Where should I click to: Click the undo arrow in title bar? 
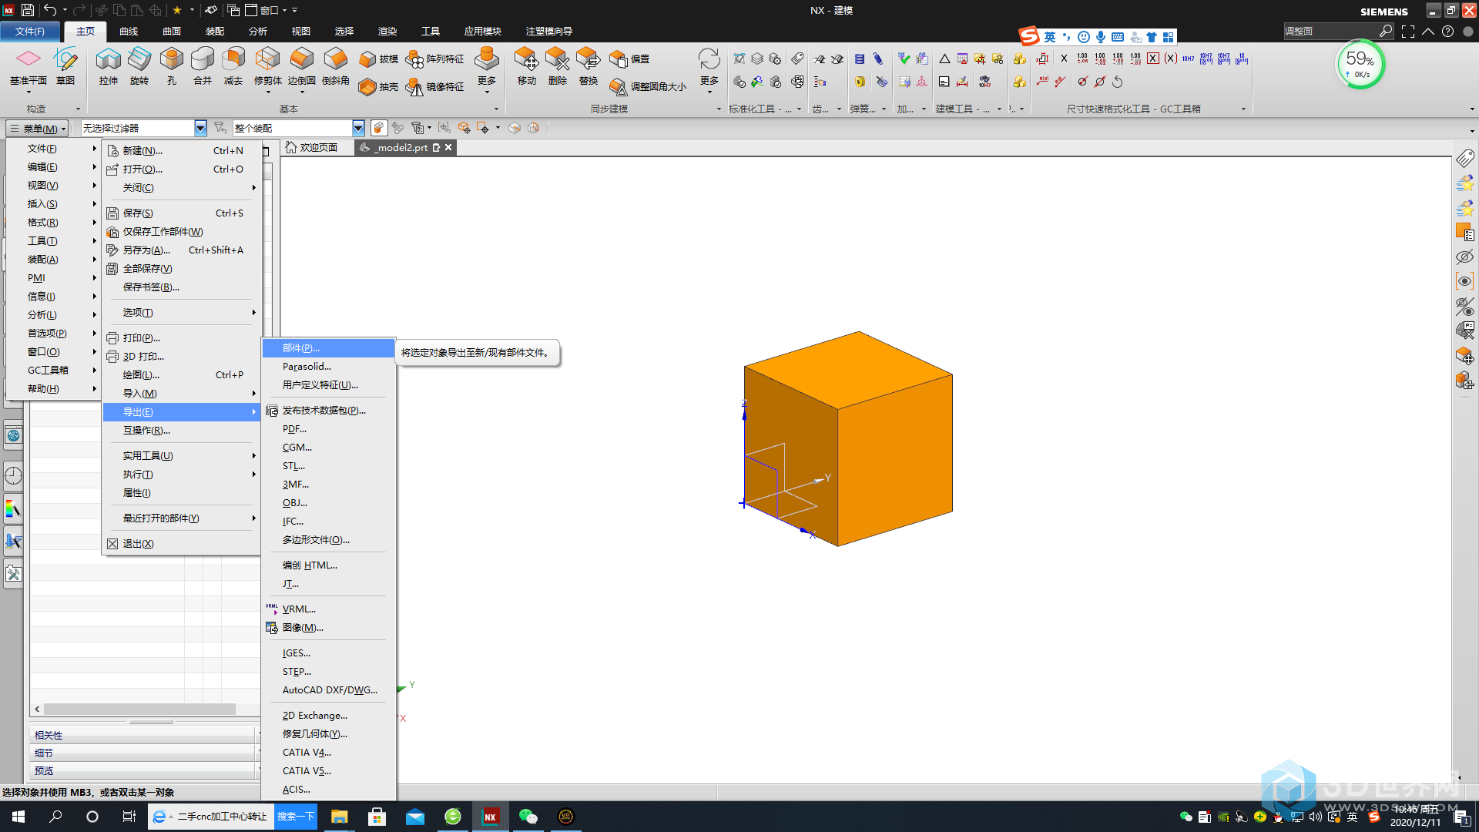tap(50, 10)
